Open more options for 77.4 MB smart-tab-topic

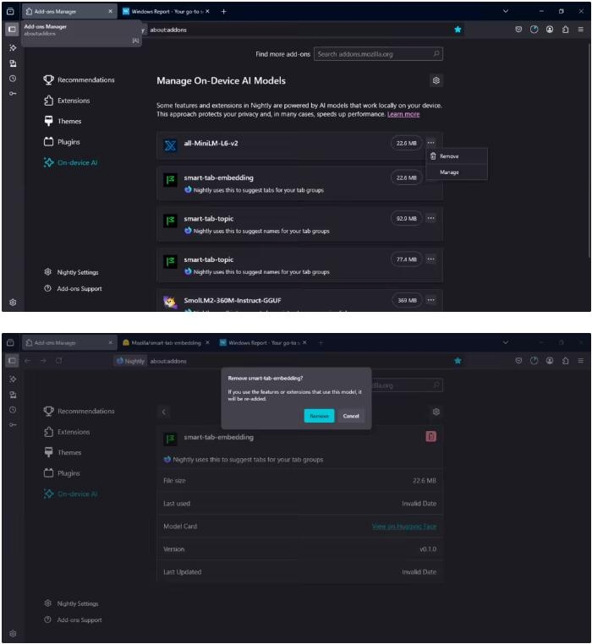[430, 259]
